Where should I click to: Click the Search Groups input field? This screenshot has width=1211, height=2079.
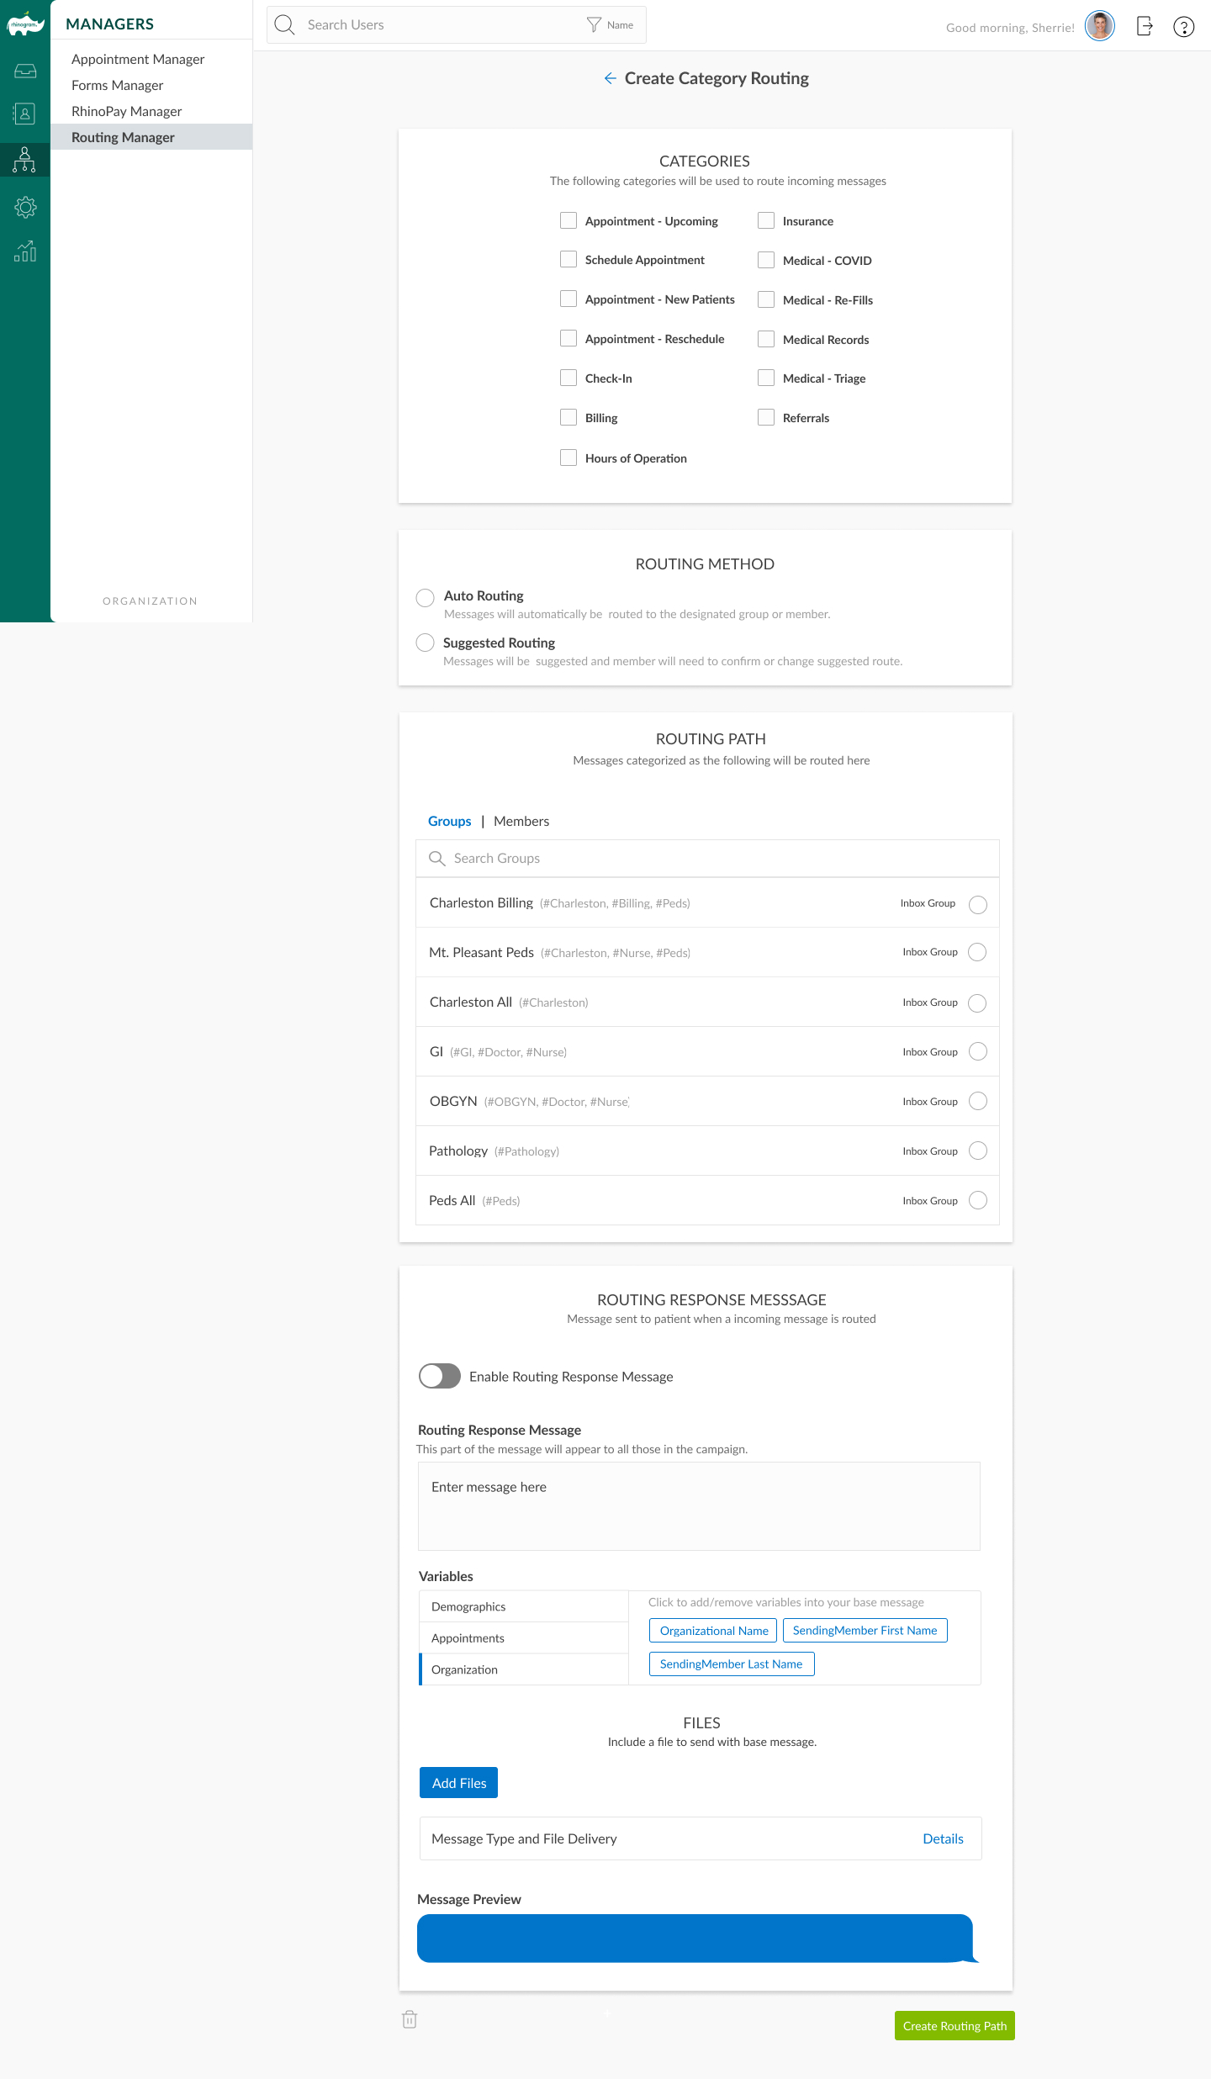coord(706,858)
